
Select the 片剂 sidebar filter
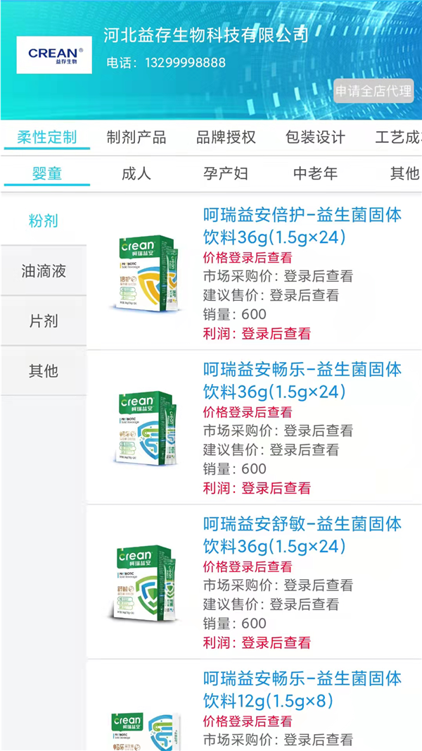pos(44,321)
